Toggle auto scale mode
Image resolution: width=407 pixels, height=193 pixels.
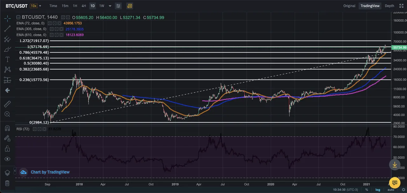[391, 190]
